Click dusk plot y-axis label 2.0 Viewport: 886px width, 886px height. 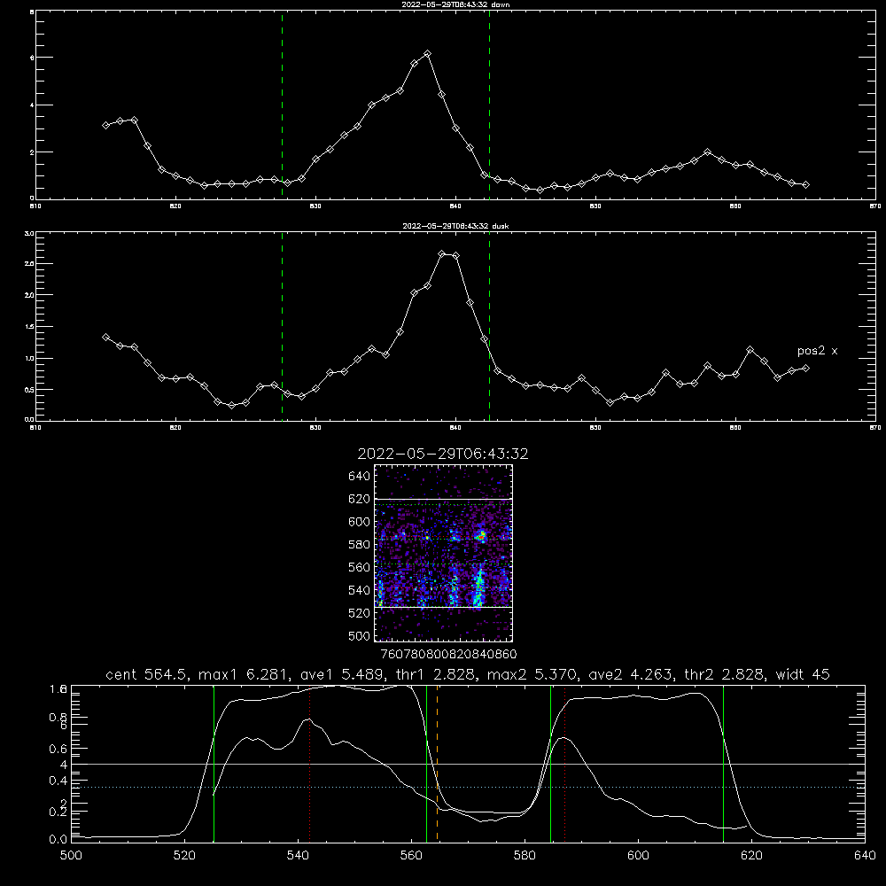click(30, 295)
